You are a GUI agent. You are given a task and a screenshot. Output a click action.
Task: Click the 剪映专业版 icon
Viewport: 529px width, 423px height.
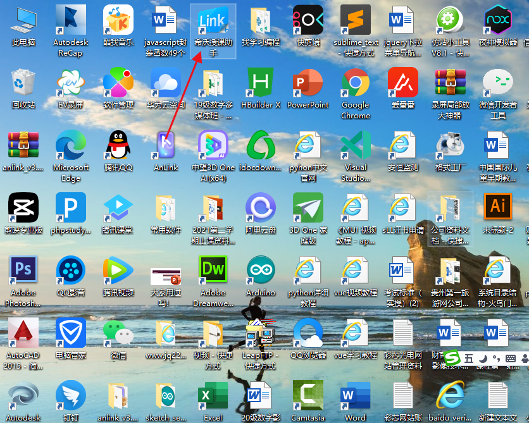tap(23, 207)
